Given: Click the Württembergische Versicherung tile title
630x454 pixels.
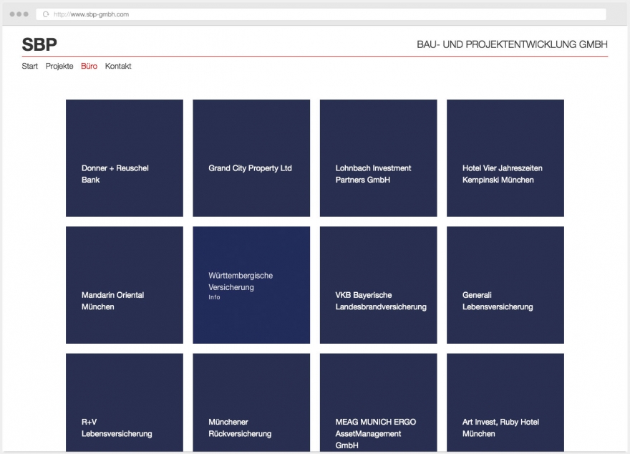Looking at the screenshot, I should pos(241,281).
